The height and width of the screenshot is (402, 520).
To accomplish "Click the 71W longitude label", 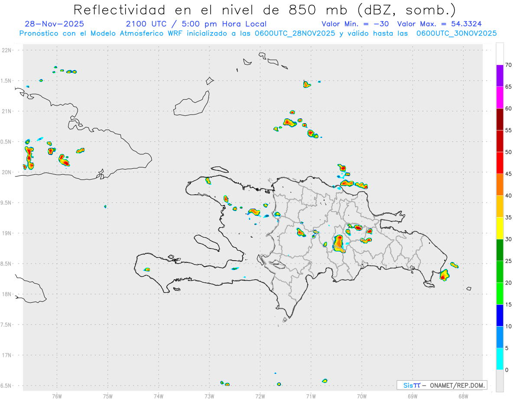I will (311, 396).
